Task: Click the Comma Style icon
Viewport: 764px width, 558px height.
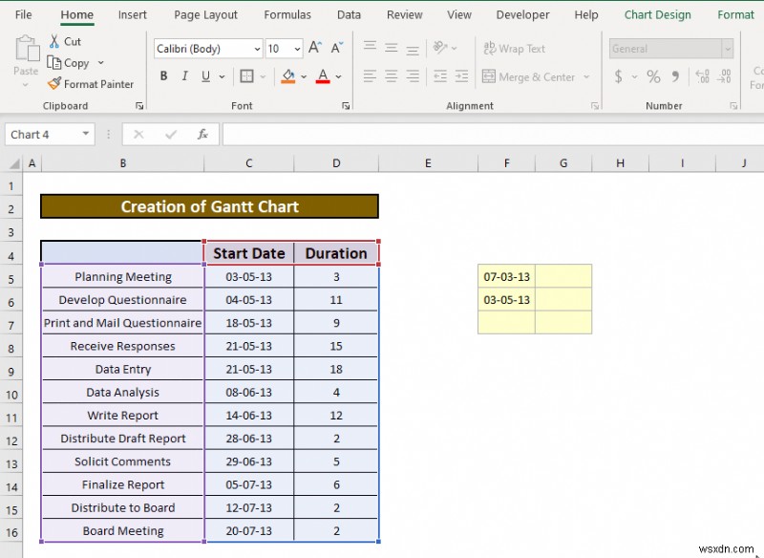Action: point(676,75)
